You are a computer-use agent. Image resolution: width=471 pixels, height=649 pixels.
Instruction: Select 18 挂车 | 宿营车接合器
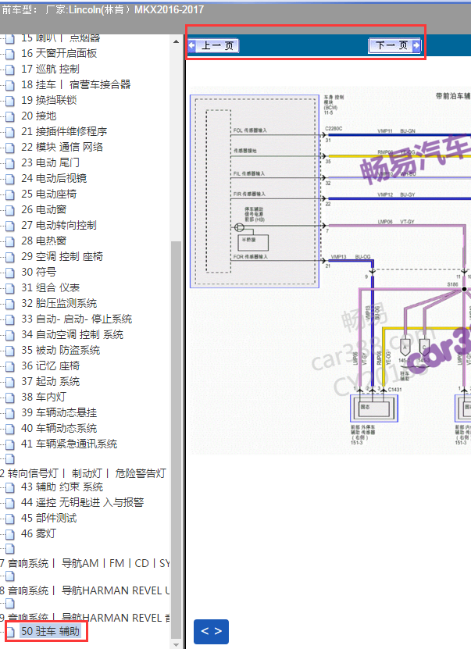click(76, 84)
